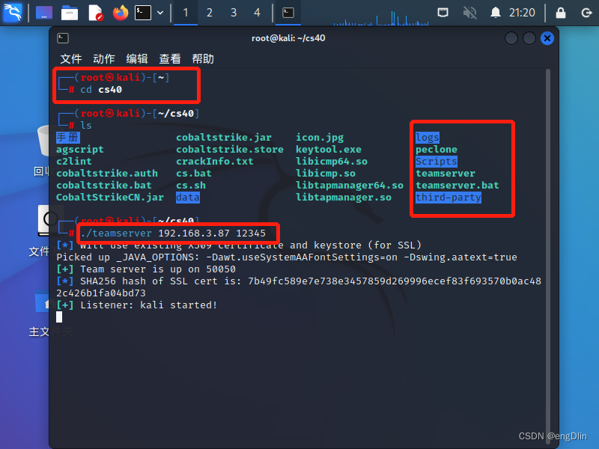Viewport: 599px width, 449px height.
Task: Click the cs.sh file name
Action: pos(191,185)
